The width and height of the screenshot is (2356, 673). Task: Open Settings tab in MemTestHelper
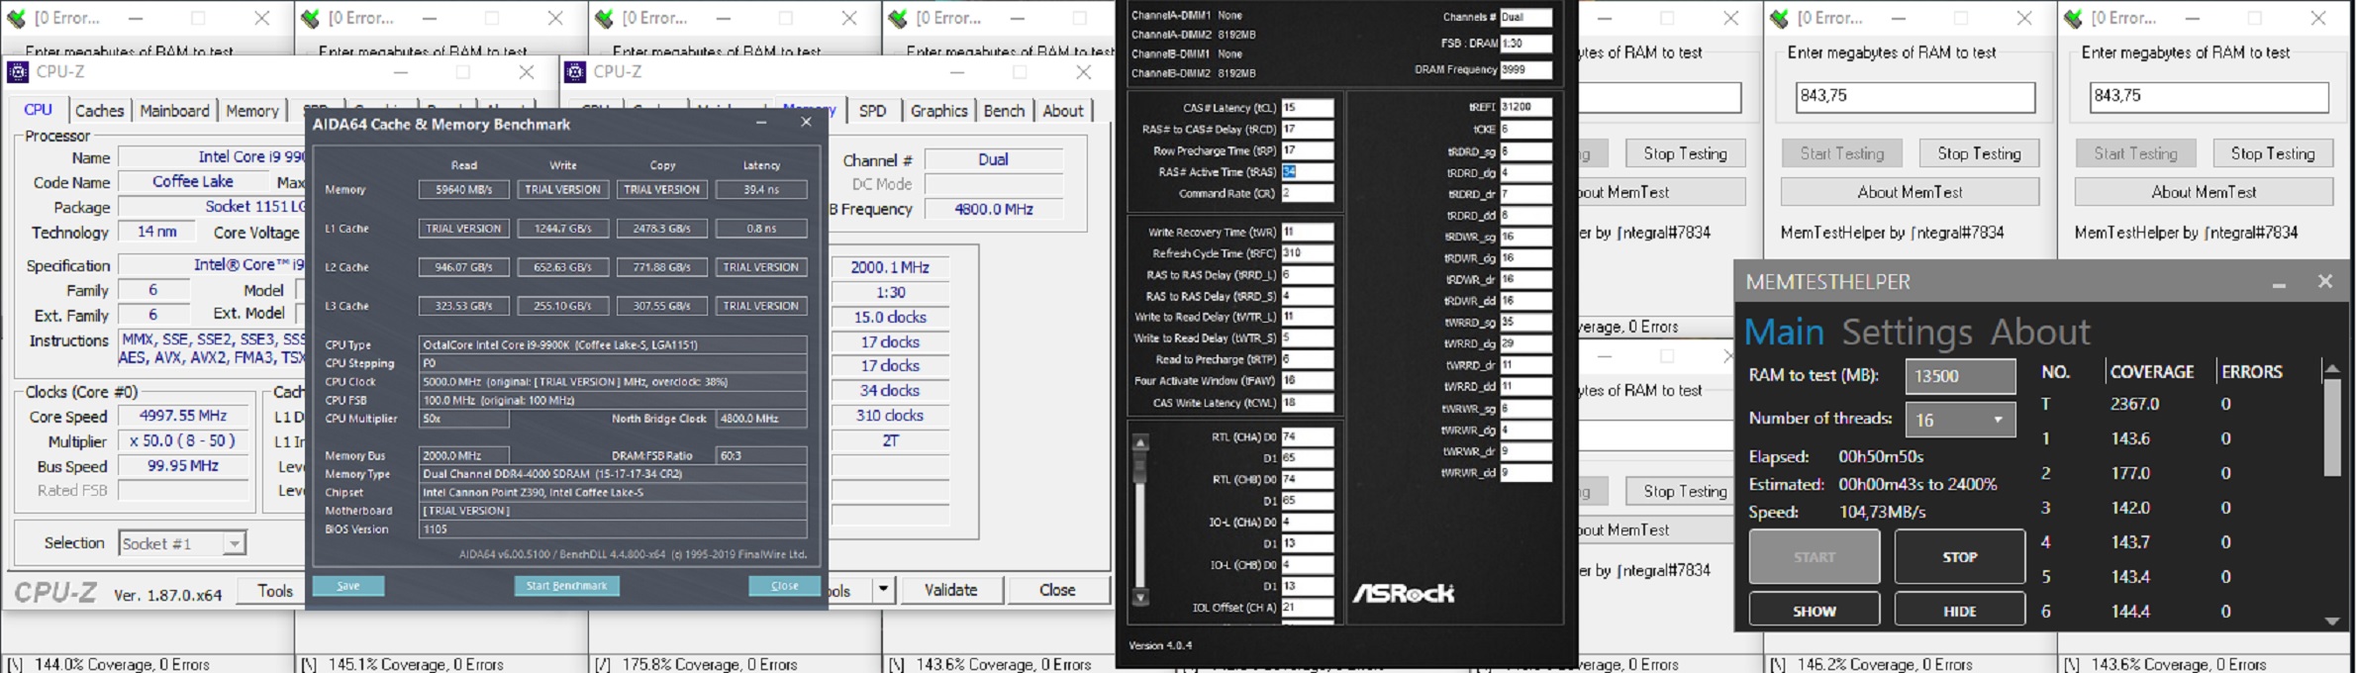[x=1907, y=333]
